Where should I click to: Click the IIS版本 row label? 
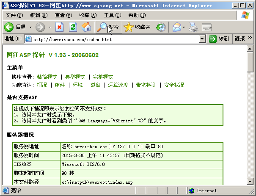(22, 164)
